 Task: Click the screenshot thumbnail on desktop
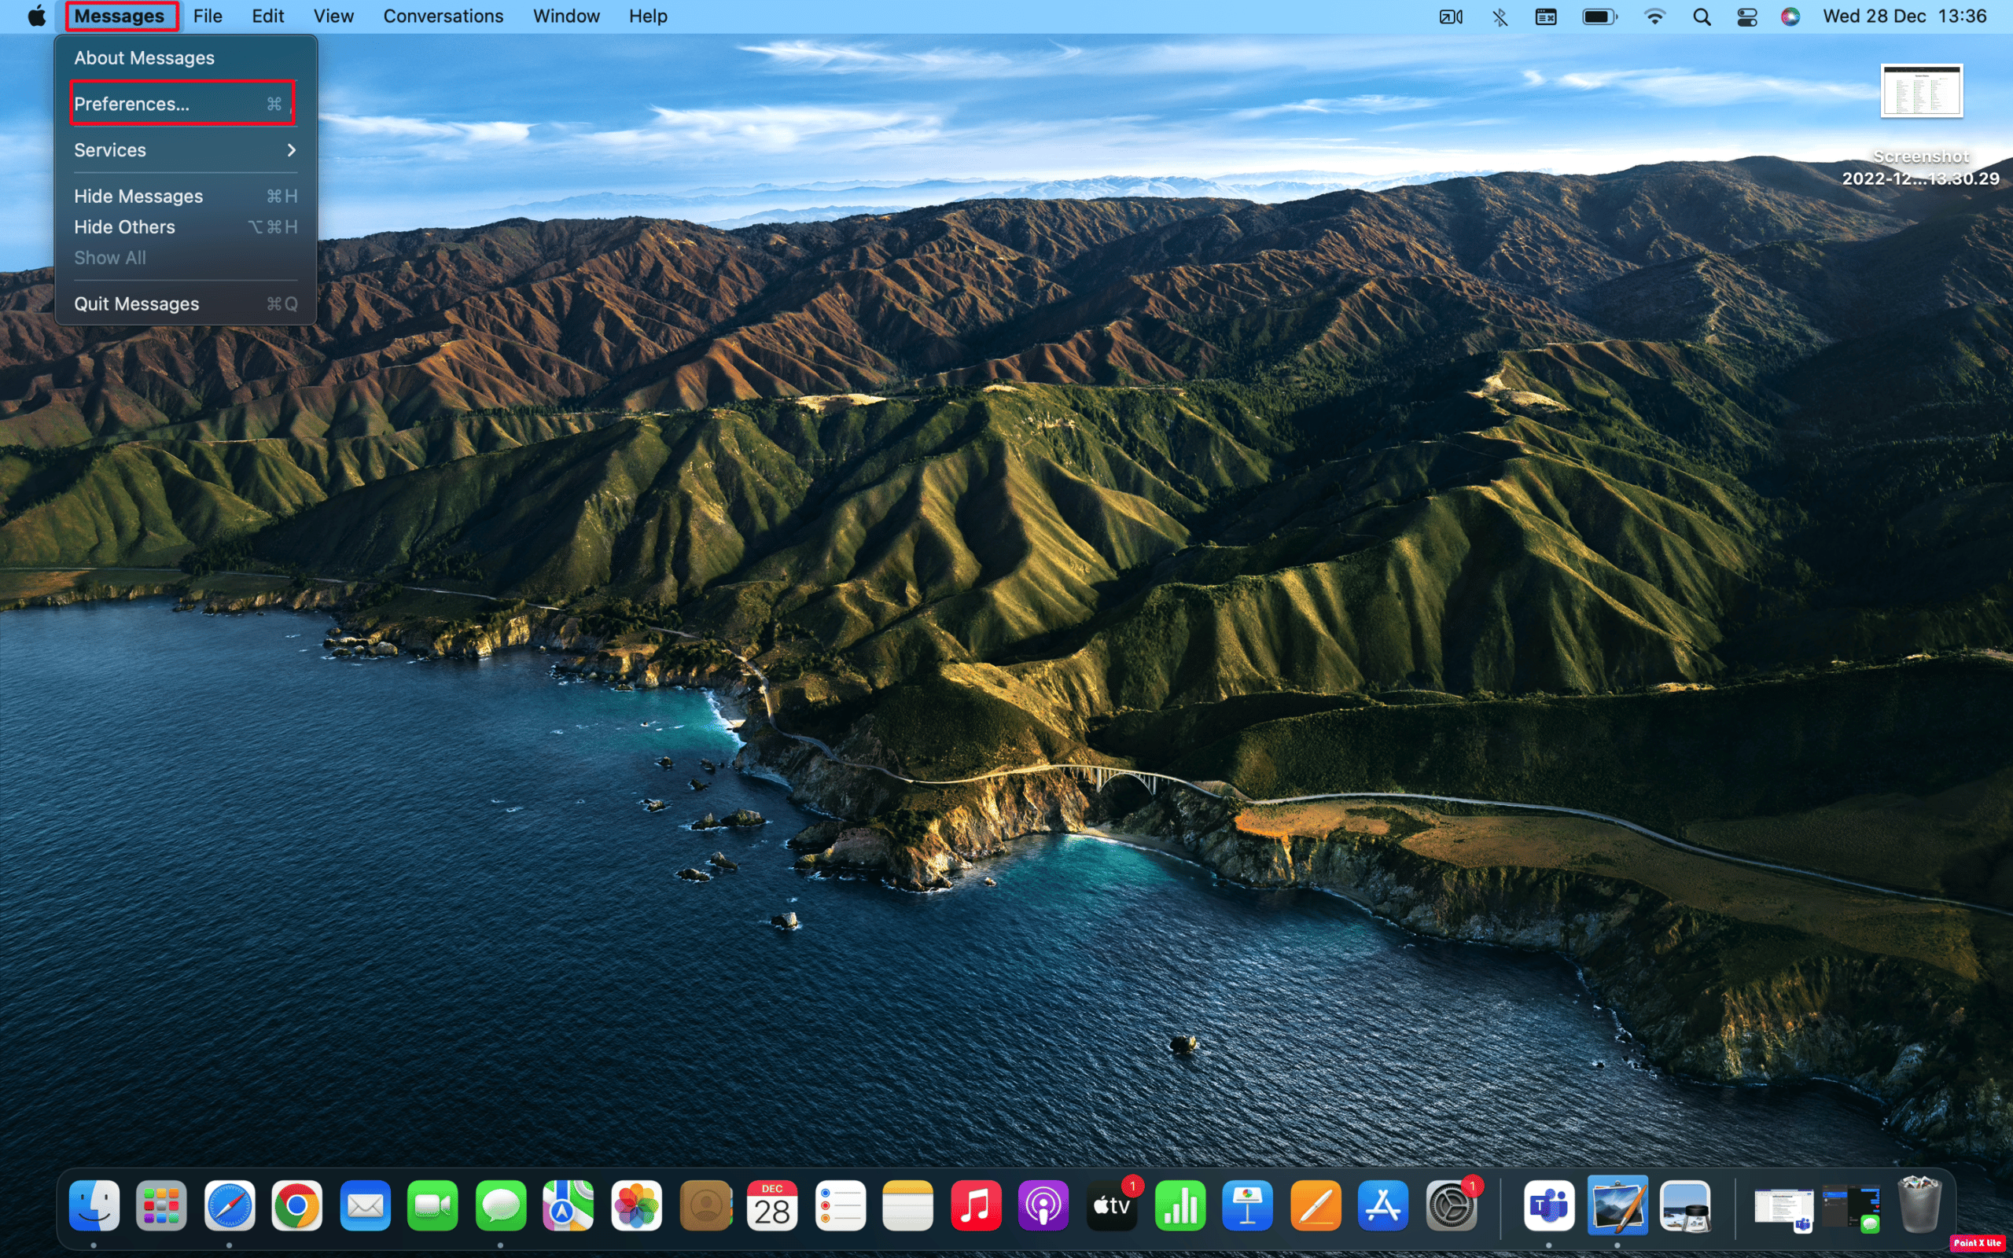[x=1920, y=91]
